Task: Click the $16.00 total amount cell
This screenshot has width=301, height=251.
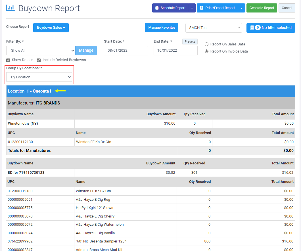Action: [253, 241]
